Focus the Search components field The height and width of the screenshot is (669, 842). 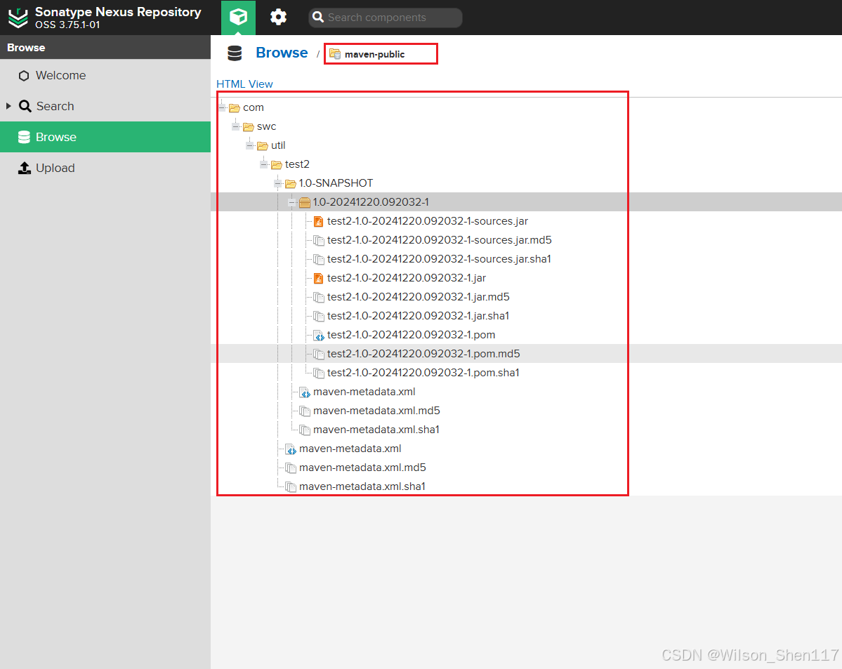[x=386, y=18]
